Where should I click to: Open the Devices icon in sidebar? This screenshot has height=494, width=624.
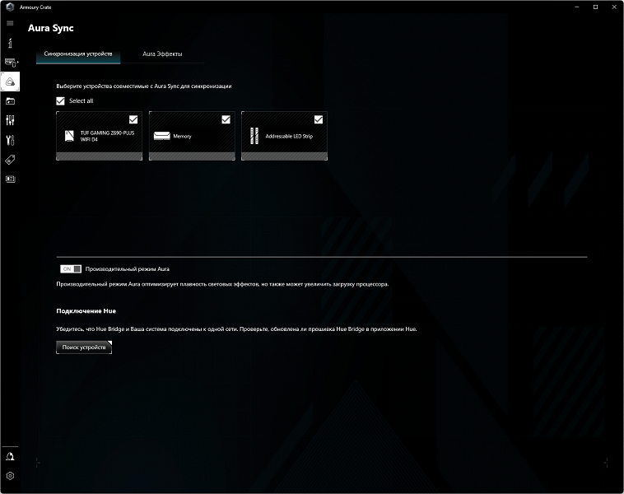pos(11,62)
